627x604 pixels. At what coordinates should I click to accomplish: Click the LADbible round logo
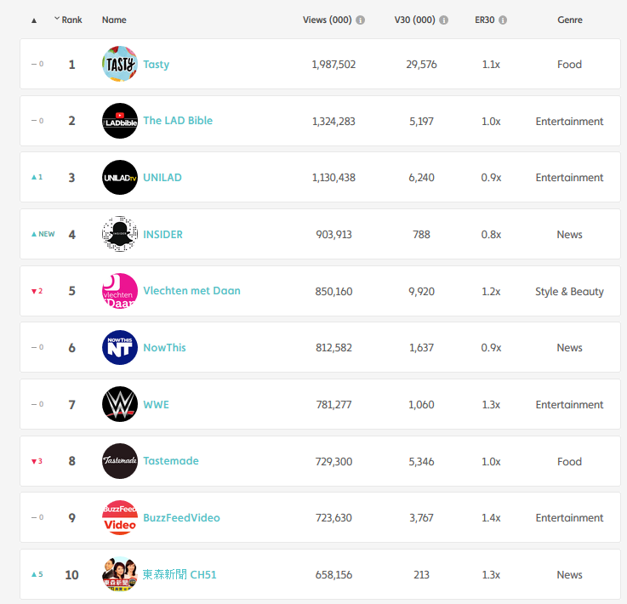pyautogui.click(x=120, y=121)
